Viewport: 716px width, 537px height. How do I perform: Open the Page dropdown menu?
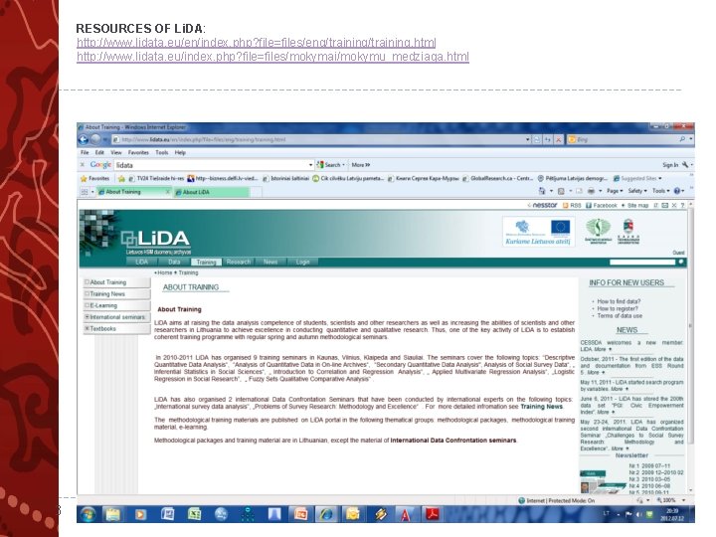[x=615, y=191]
